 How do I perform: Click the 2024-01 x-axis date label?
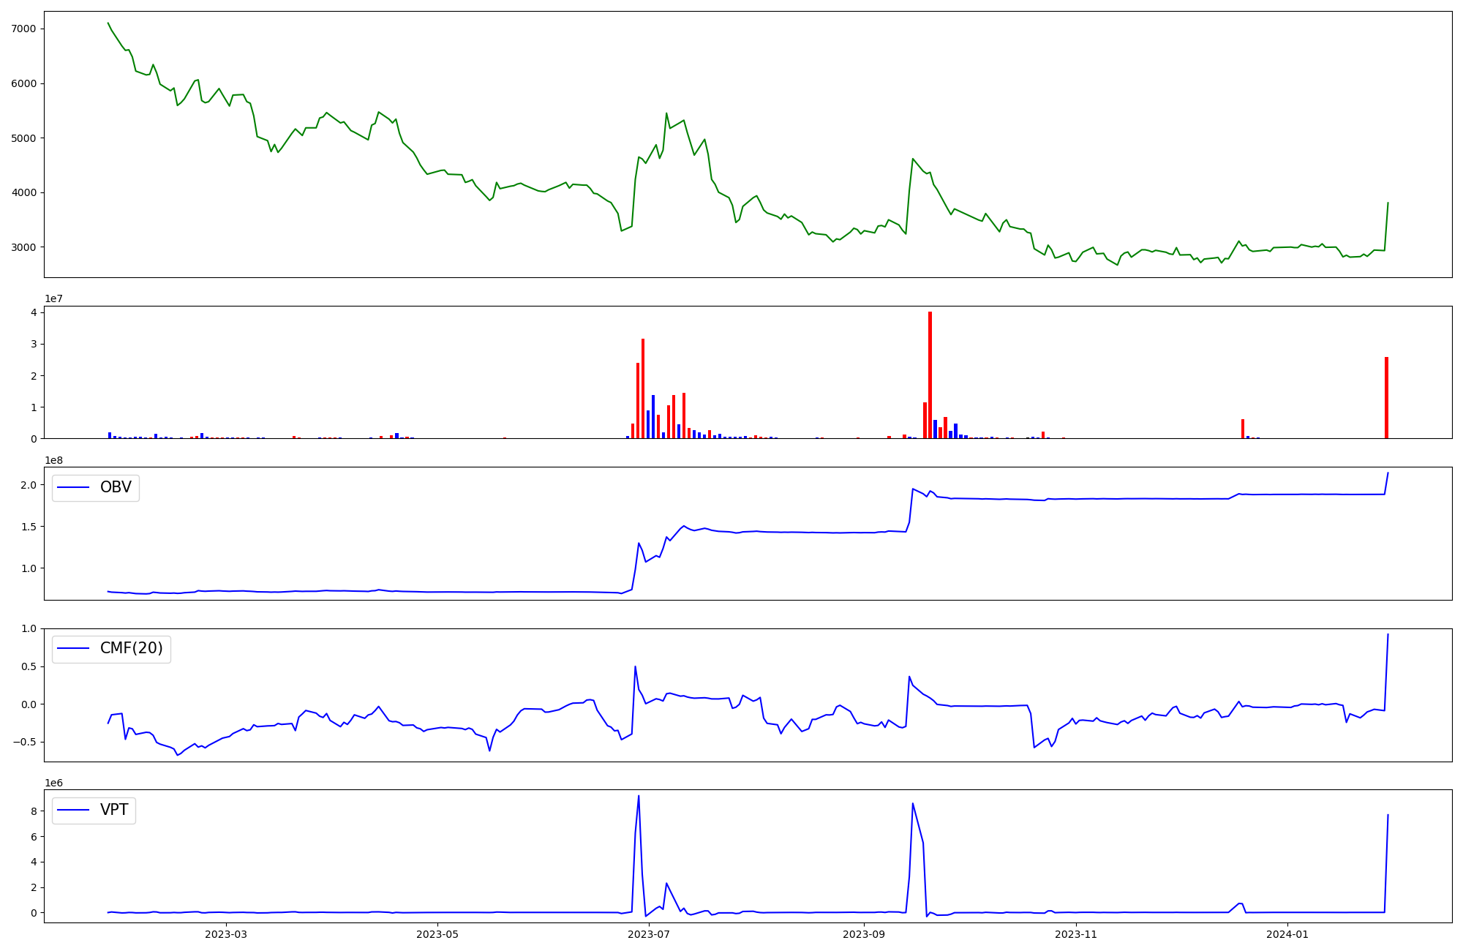[1287, 934]
